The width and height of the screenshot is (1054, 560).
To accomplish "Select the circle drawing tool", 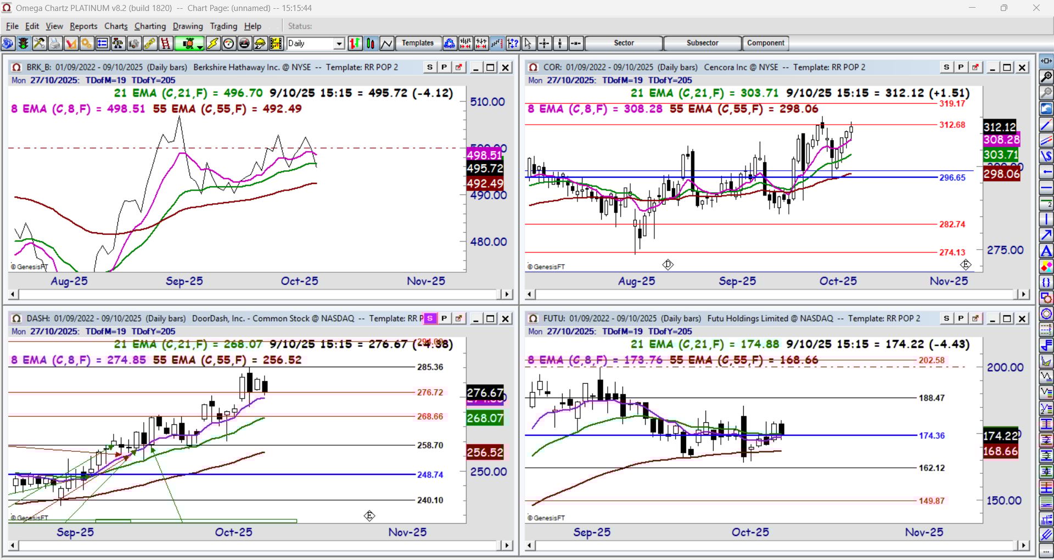I will coord(1046,315).
